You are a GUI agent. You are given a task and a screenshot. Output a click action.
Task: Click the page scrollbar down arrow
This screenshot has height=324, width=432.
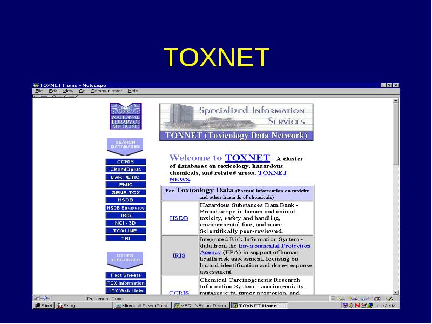click(x=396, y=292)
